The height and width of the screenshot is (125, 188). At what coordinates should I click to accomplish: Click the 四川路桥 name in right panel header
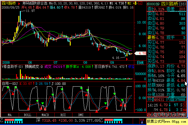pyautogui.click(x=170, y=4)
